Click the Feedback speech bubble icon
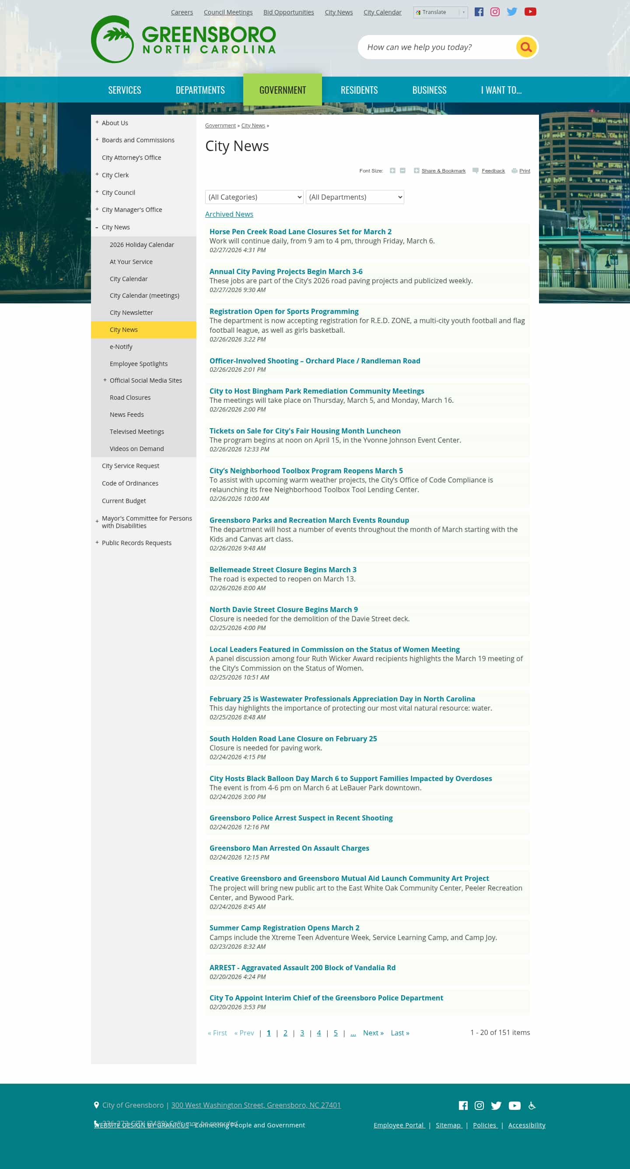The image size is (630, 1169). click(x=475, y=171)
